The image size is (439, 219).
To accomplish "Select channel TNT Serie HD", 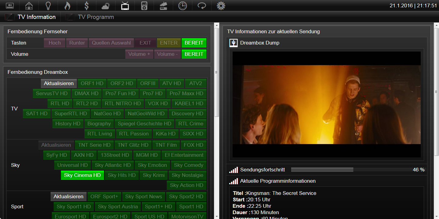I will [x=95, y=145].
